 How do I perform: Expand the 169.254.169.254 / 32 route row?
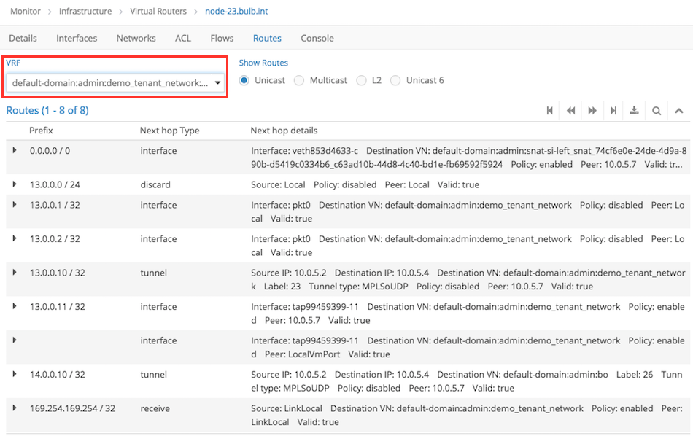[15, 408]
